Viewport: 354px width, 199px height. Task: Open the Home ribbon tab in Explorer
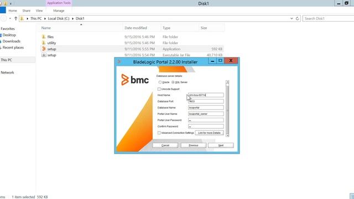(13, 11)
